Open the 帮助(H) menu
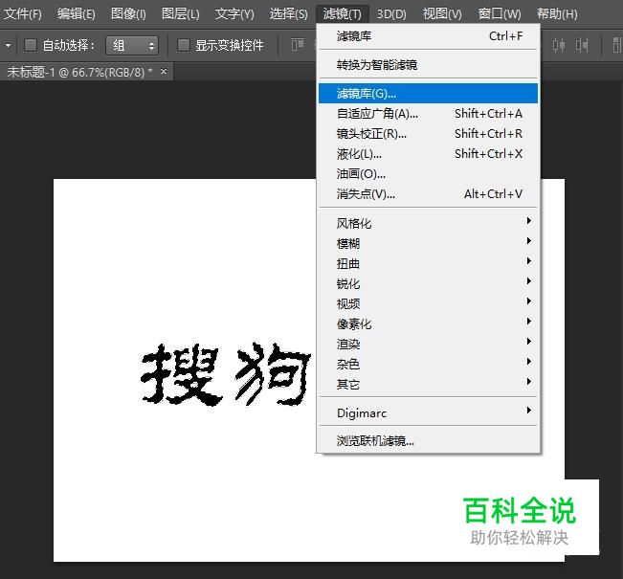The width and height of the screenshot is (623, 579). click(x=557, y=14)
